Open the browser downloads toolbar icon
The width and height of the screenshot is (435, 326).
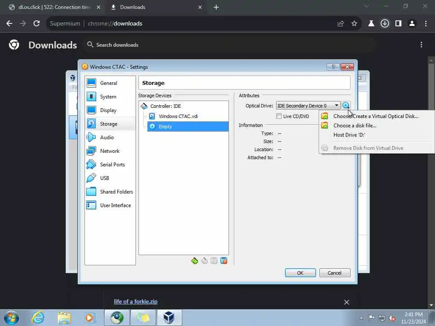coord(385,24)
